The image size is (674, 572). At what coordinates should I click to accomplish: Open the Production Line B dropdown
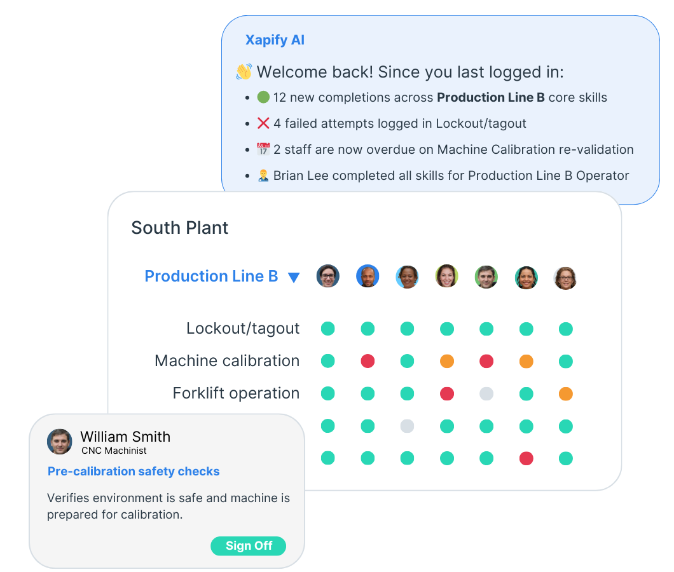click(293, 276)
